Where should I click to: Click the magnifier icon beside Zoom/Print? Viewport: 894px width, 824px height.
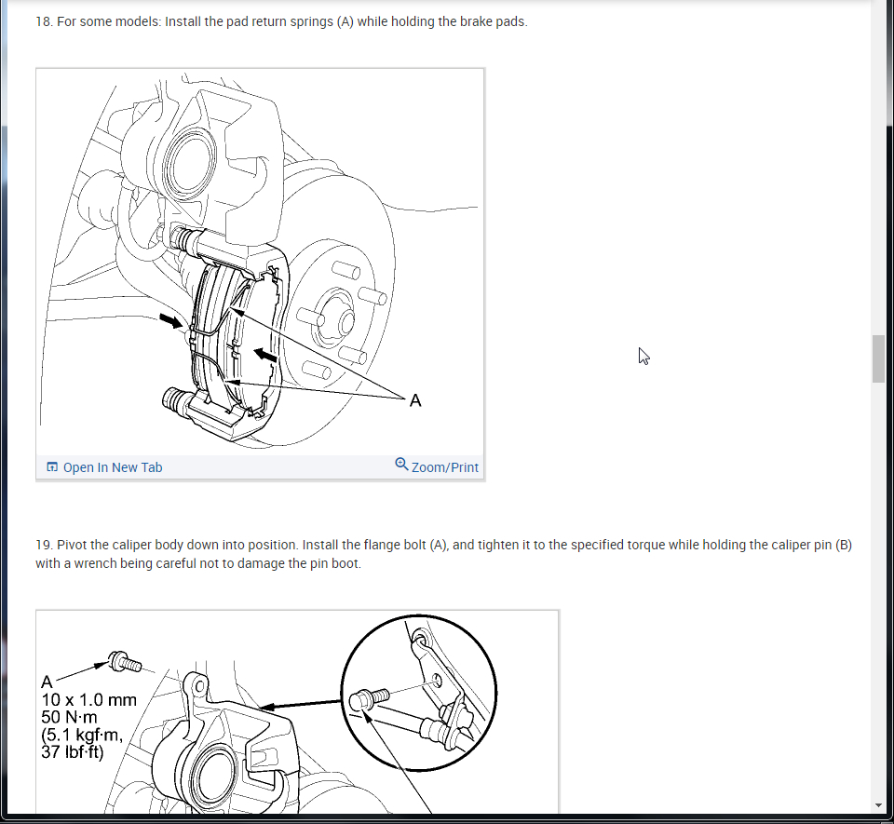pyautogui.click(x=401, y=465)
